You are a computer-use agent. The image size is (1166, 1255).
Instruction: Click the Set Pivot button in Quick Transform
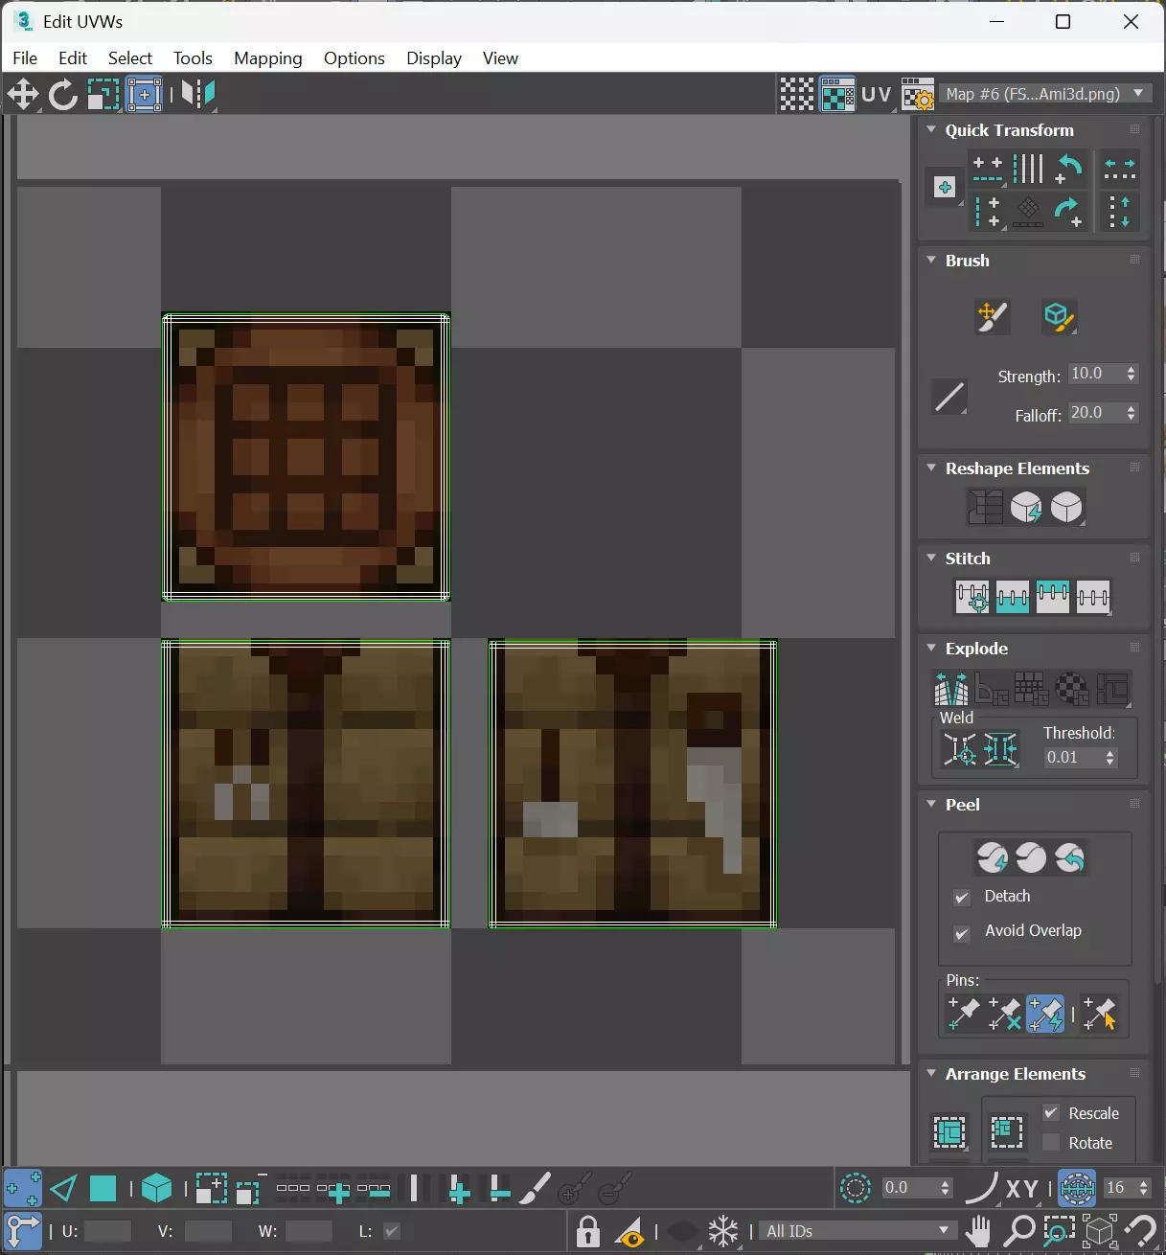945,188
